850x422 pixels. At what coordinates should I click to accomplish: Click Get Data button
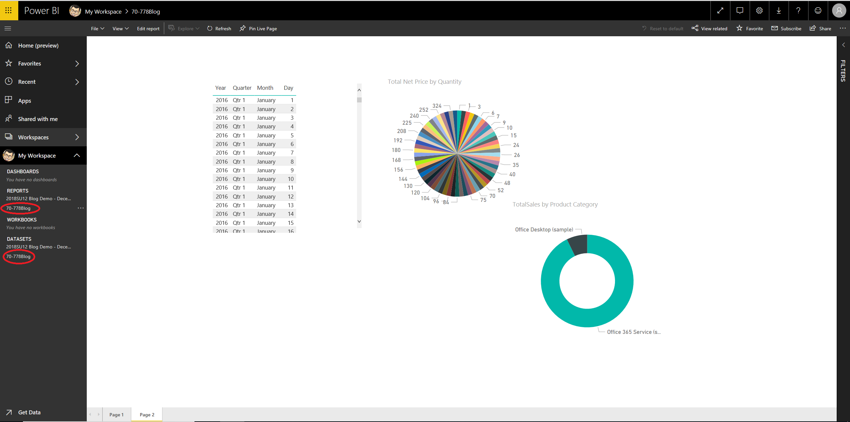pyautogui.click(x=29, y=412)
